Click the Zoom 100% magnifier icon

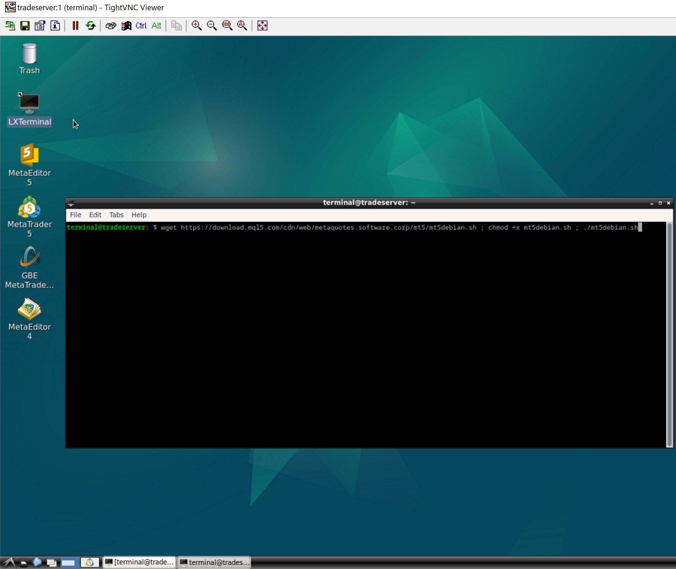pos(227,25)
